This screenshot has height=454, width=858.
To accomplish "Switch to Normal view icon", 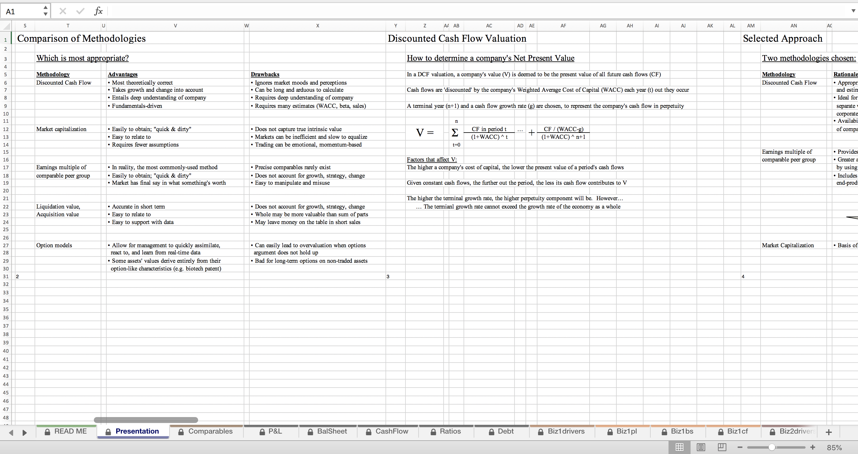I will (680, 447).
